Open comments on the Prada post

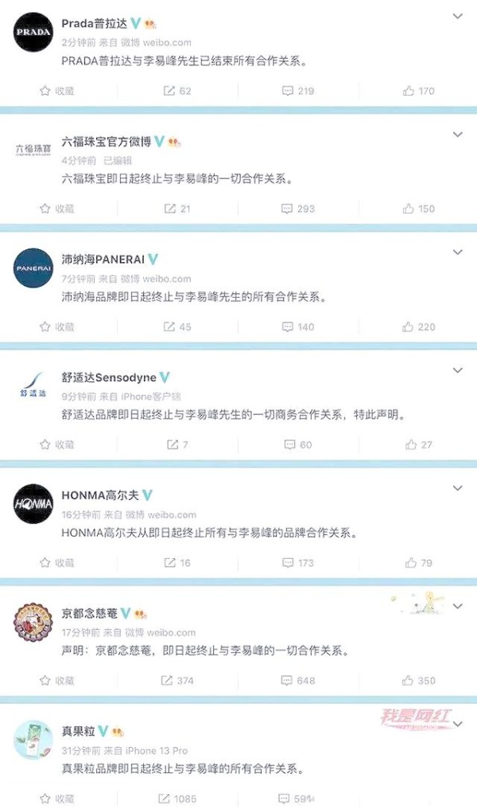298,92
